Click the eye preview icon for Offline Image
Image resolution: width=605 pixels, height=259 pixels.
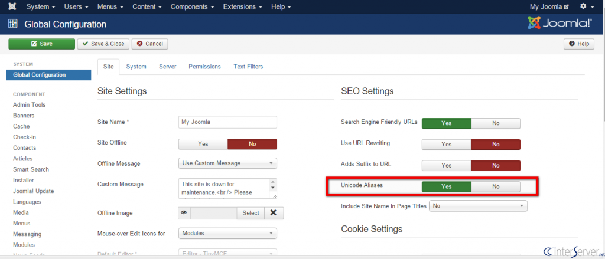[x=184, y=213]
